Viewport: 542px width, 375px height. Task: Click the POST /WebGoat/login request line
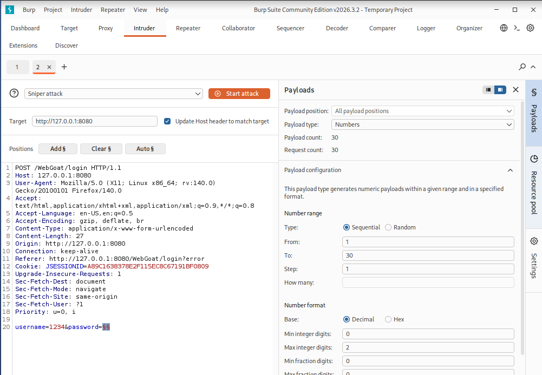pos(68,168)
